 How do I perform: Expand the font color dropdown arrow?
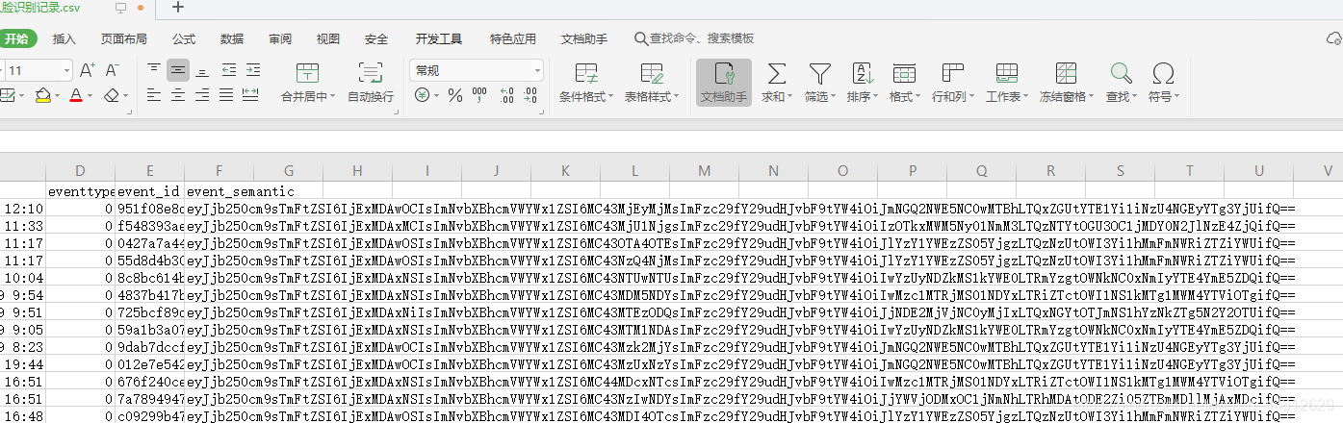coord(90,96)
